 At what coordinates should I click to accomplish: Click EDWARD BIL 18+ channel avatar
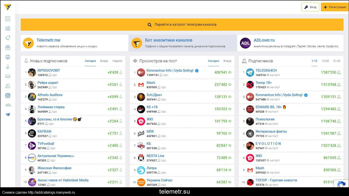coord(250,109)
